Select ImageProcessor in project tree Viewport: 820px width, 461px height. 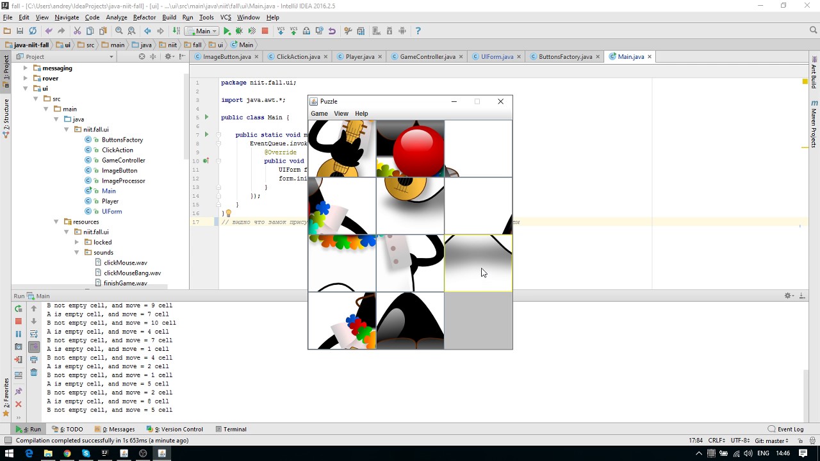coord(123,181)
